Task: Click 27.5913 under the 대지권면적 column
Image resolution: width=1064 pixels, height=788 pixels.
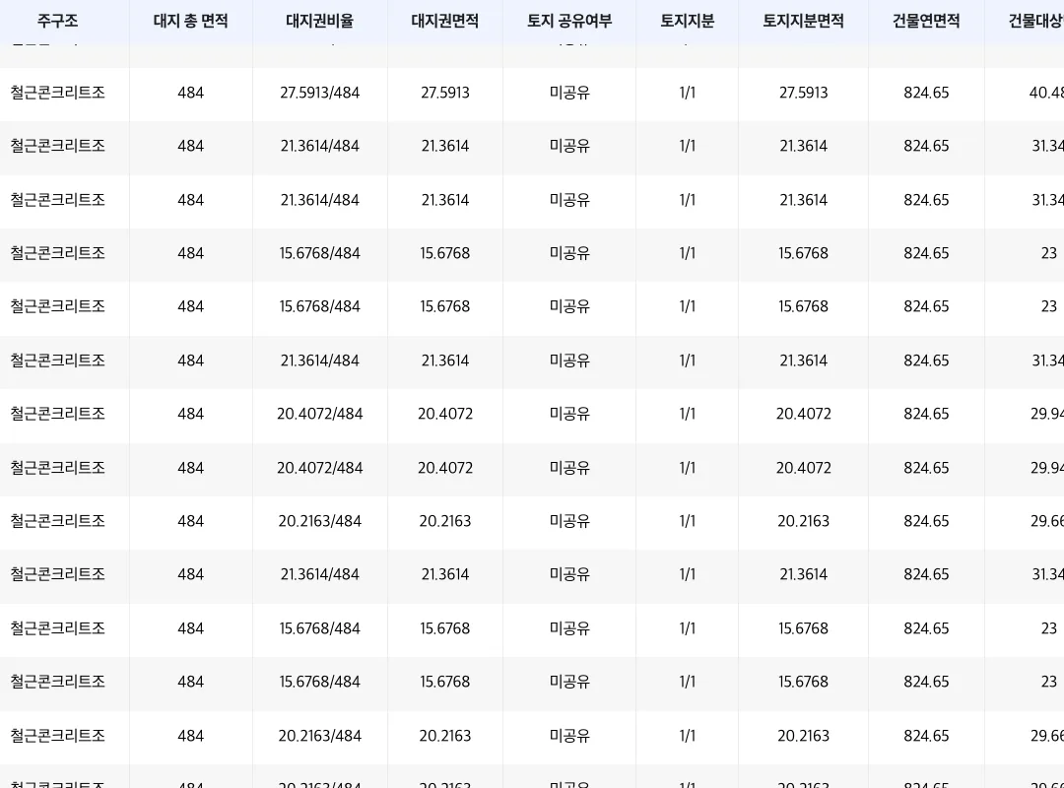Action: coord(445,93)
